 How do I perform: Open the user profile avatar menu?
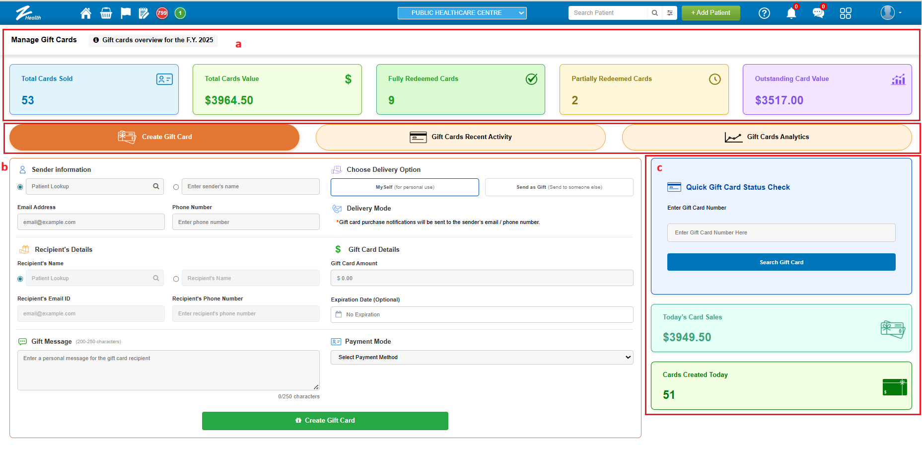click(891, 13)
